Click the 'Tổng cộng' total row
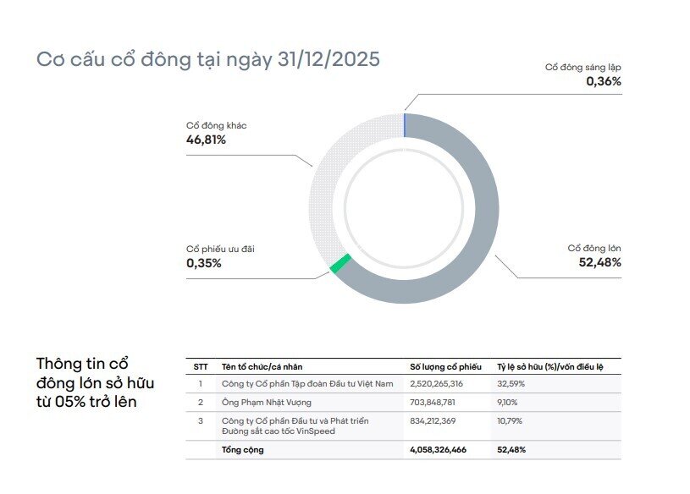The height and width of the screenshot is (494, 690). 404,450
